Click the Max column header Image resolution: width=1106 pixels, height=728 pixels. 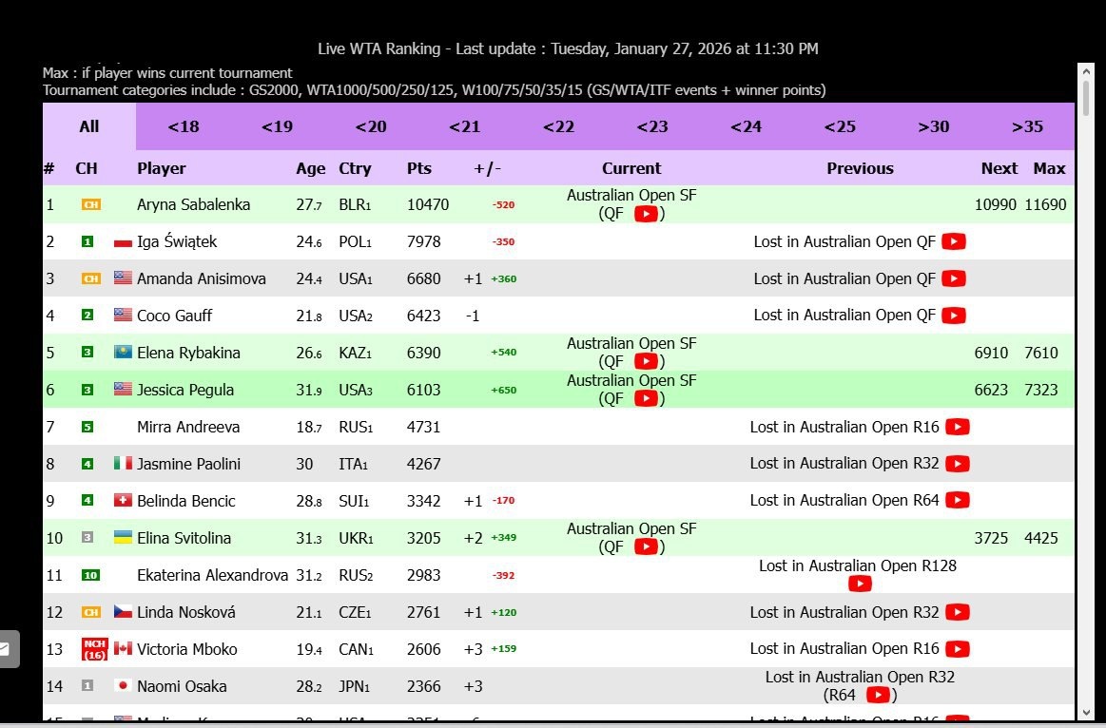[1050, 168]
